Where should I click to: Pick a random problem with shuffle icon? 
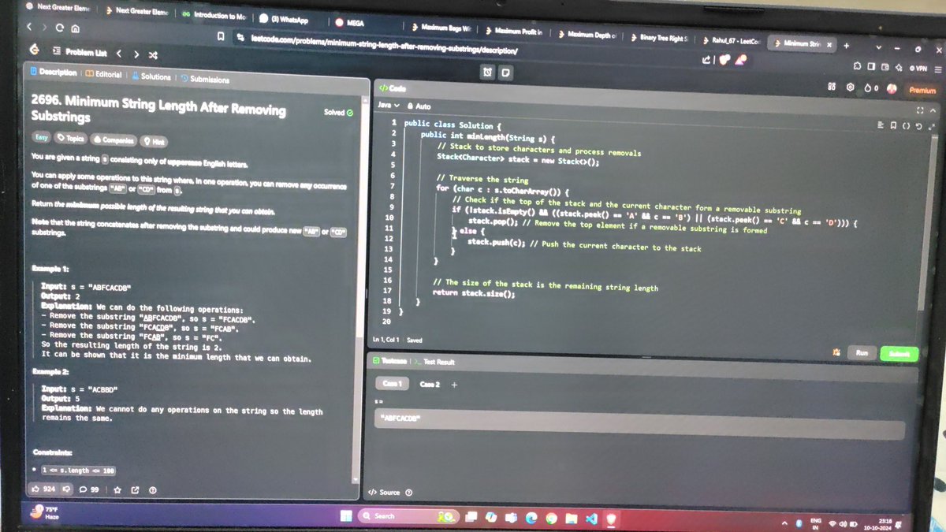tap(154, 55)
